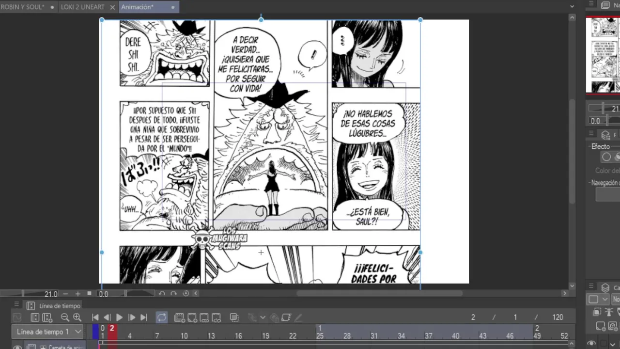620x349 pixels.
Task: Click the new animation folder icon
Action: coord(179,317)
